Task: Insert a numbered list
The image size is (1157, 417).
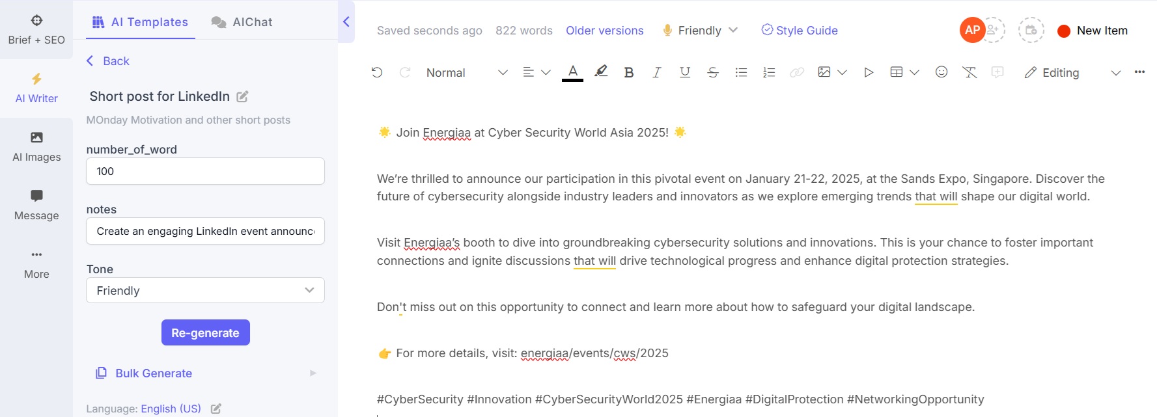Action: pos(769,72)
